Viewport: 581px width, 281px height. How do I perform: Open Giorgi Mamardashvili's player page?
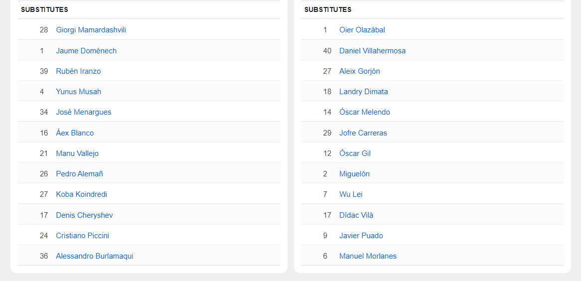[91, 30]
